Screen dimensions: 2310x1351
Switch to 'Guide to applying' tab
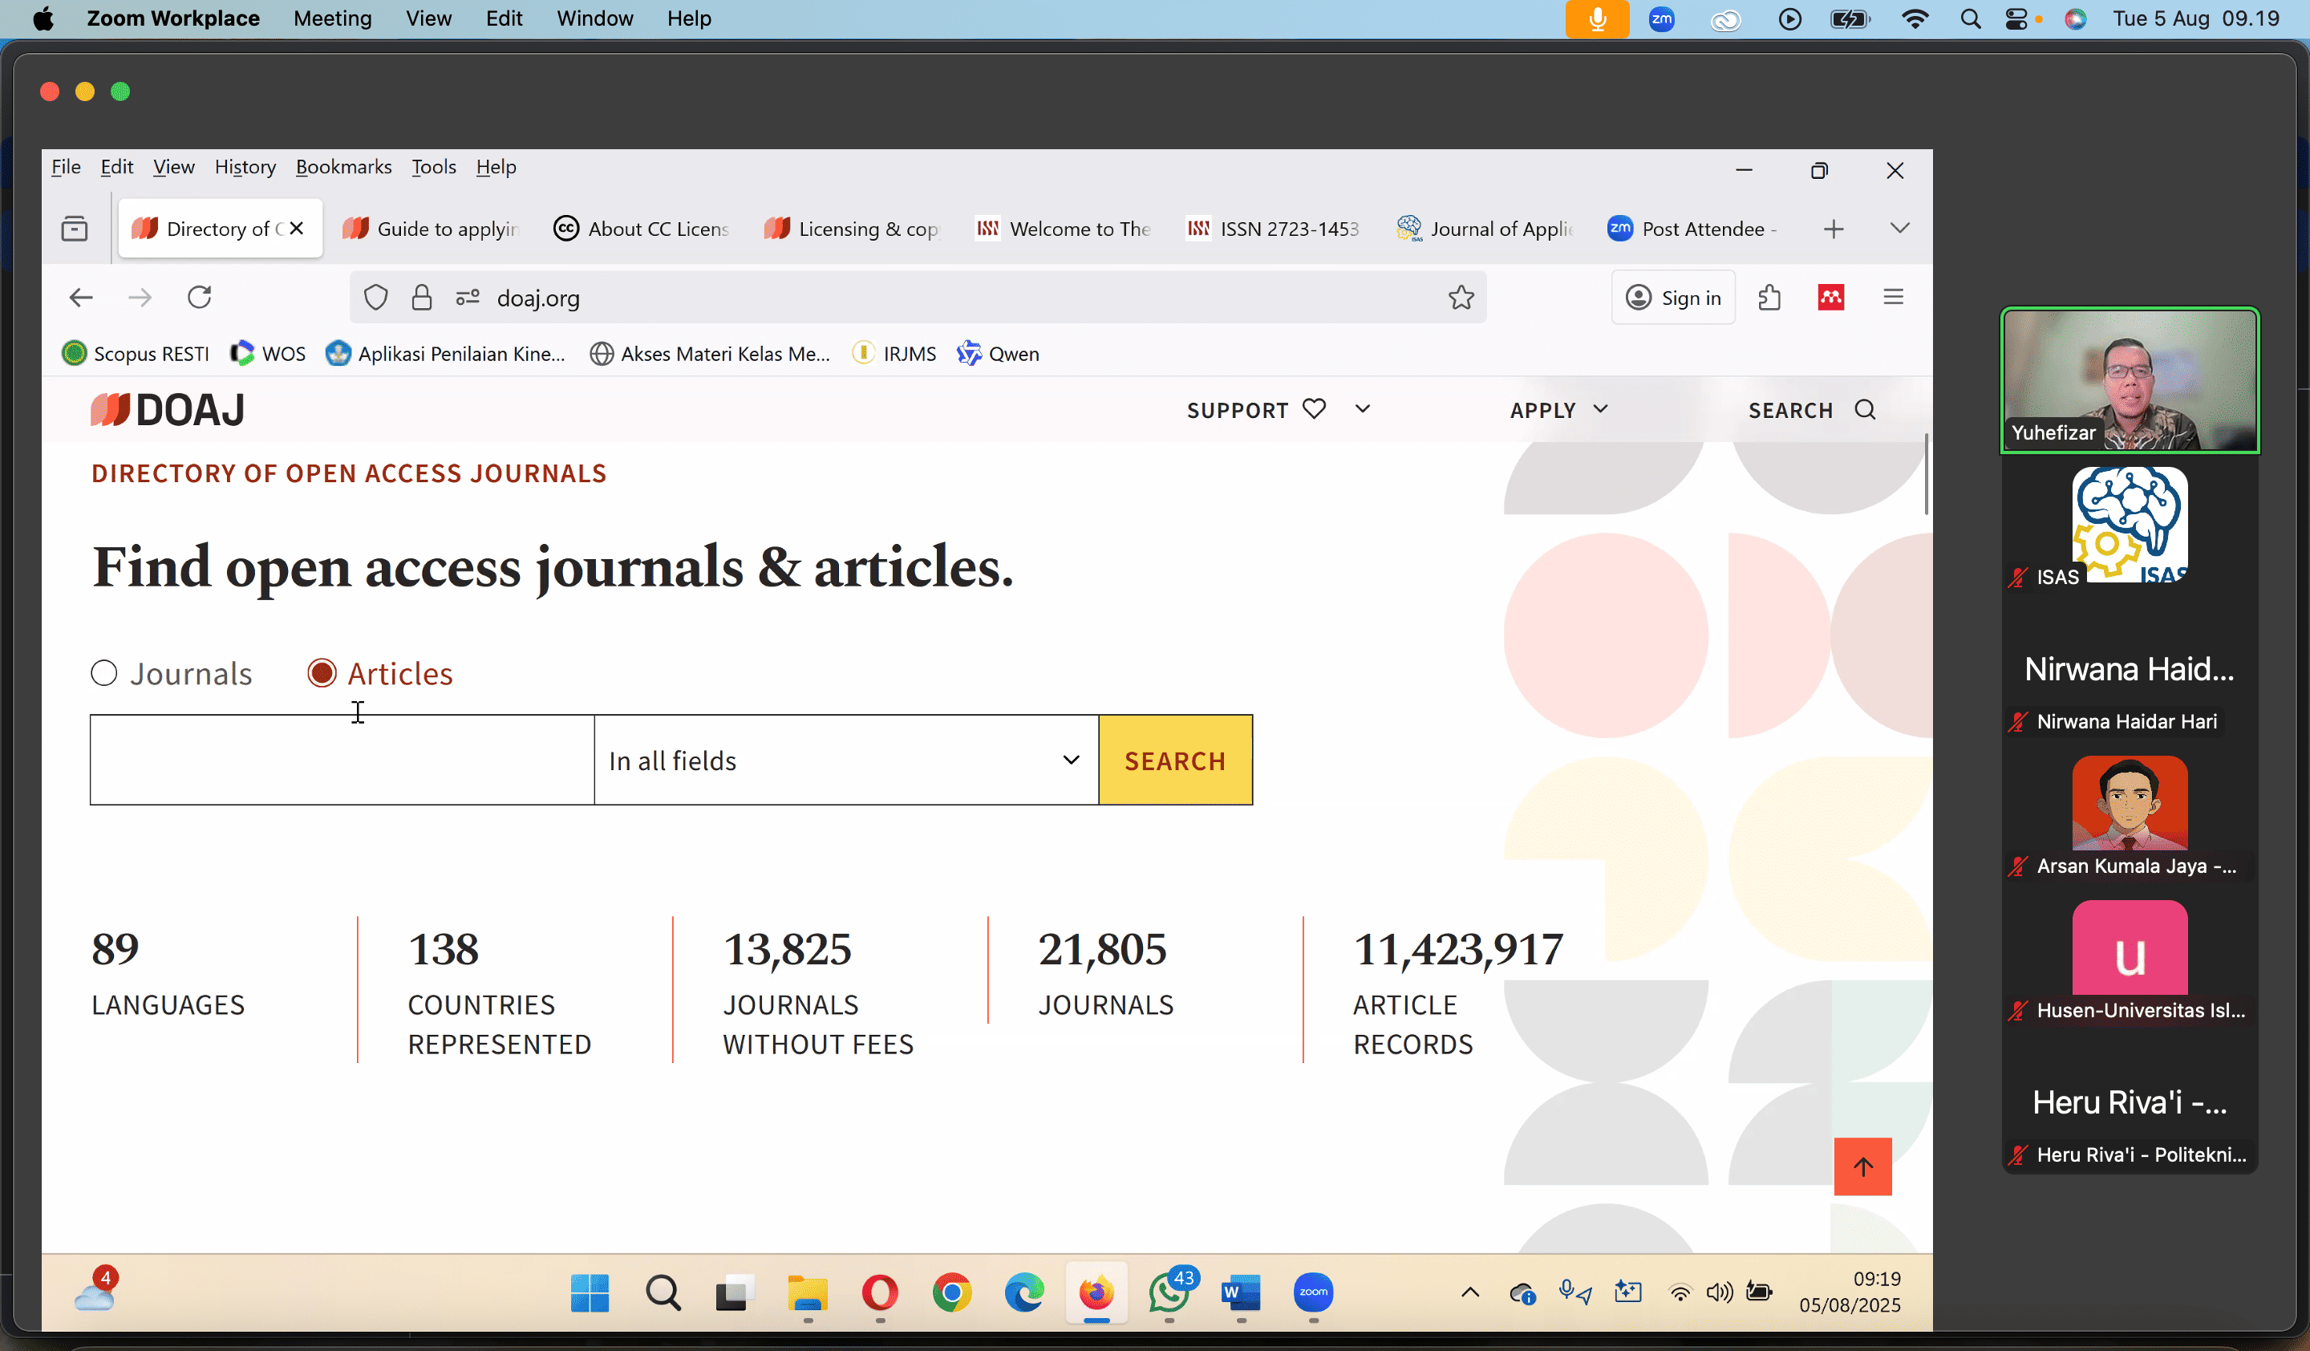pos(431,228)
